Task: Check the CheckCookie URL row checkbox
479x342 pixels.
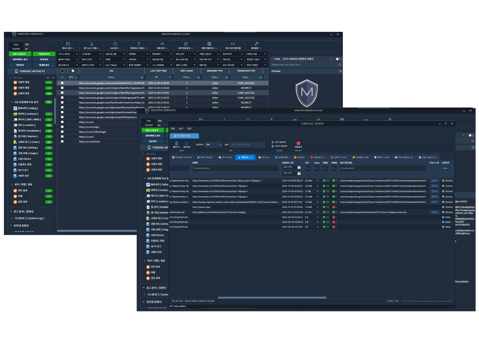Action: 62,103
